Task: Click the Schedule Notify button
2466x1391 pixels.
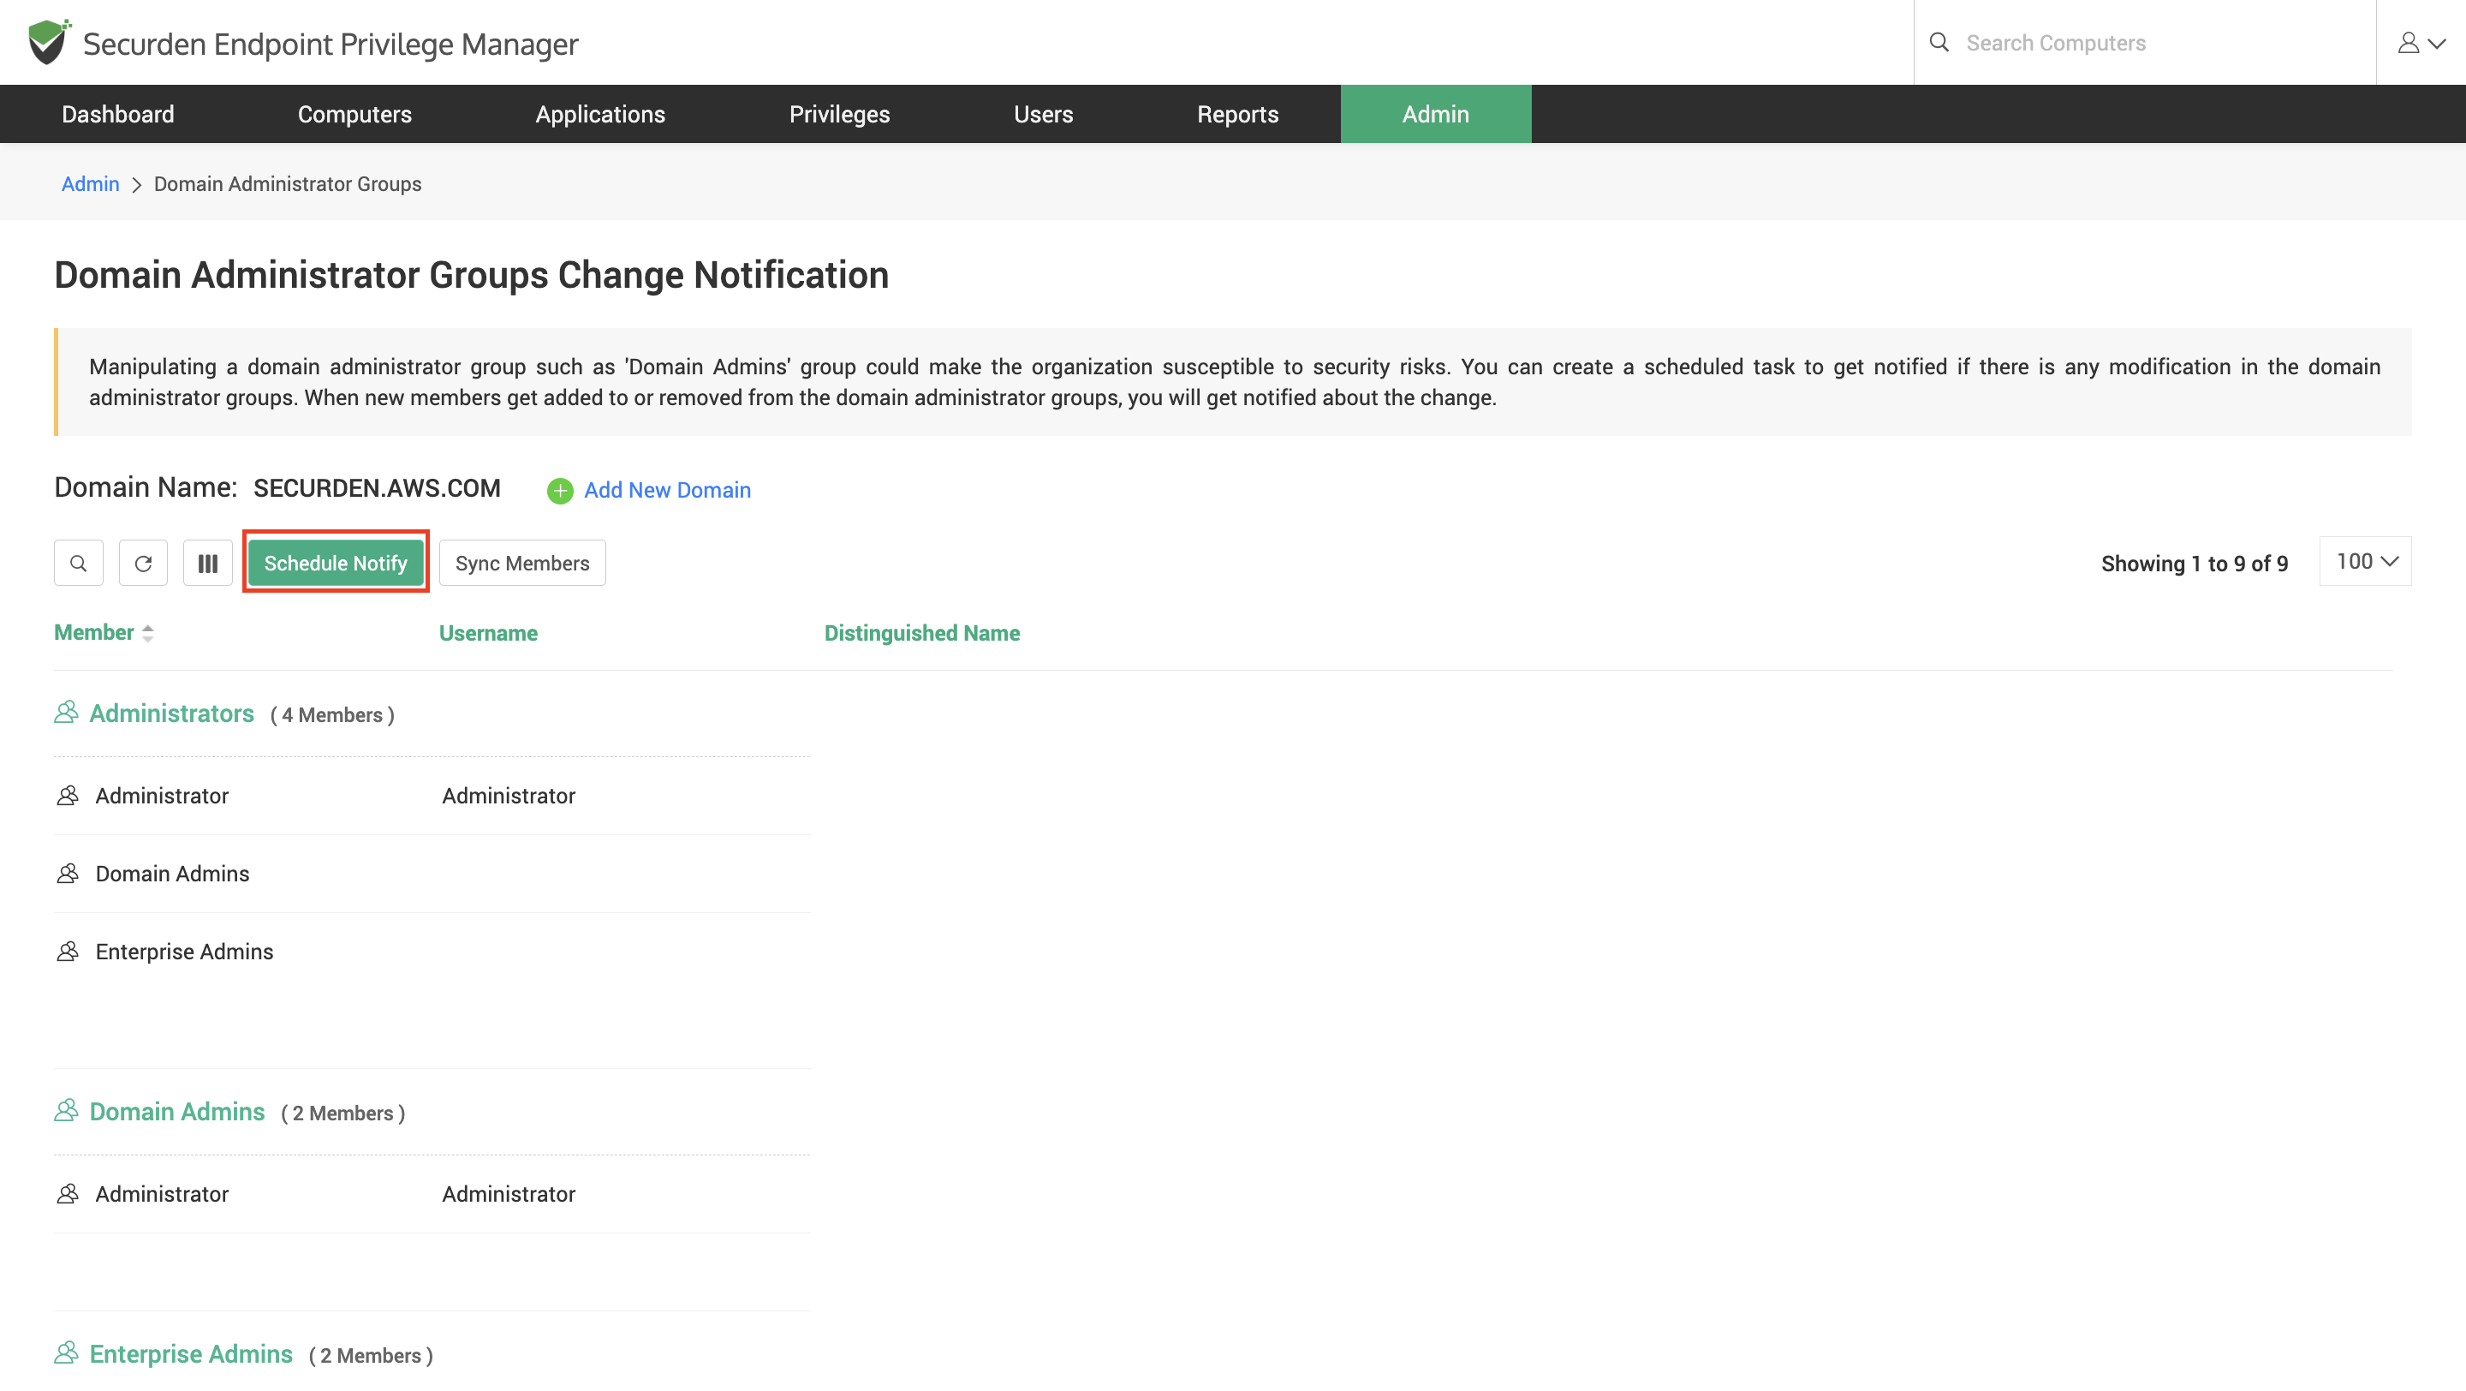Action: pos(336,563)
